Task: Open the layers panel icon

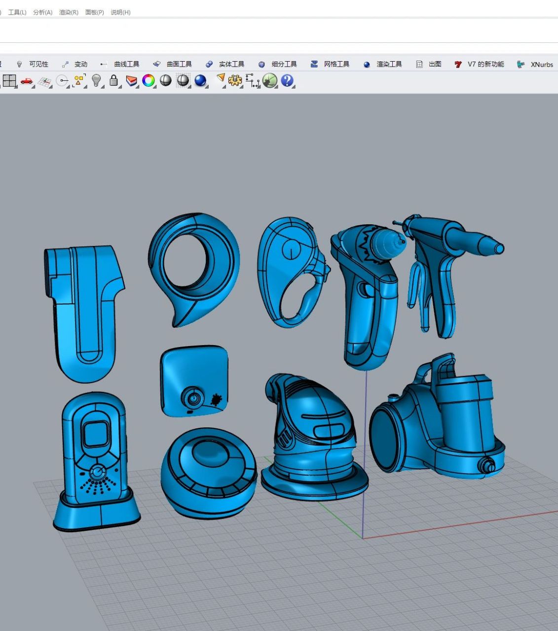Action: click(131, 80)
